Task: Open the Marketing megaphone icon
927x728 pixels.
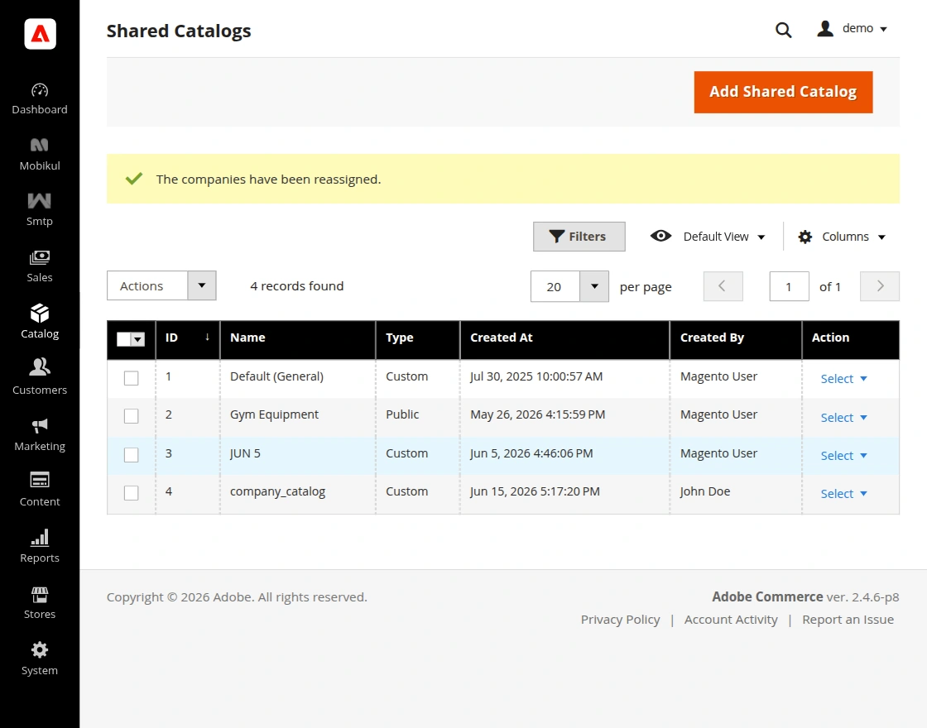Action: pyautogui.click(x=40, y=425)
